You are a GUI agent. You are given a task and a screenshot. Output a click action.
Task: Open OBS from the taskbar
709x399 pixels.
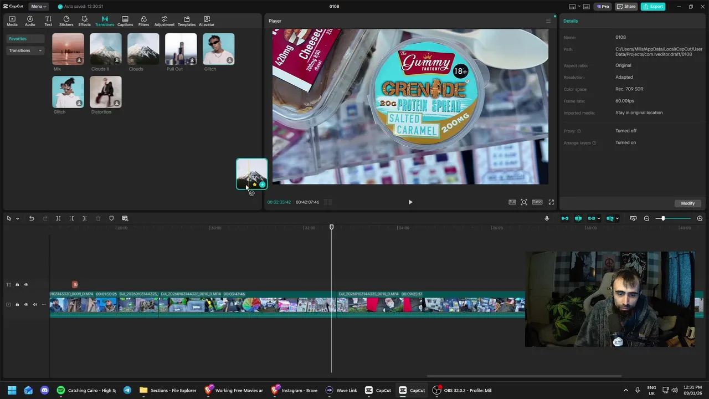[x=462, y=390]
